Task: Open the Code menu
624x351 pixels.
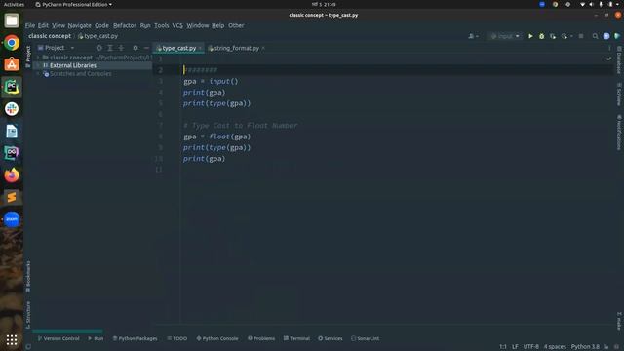Action: 101,25
